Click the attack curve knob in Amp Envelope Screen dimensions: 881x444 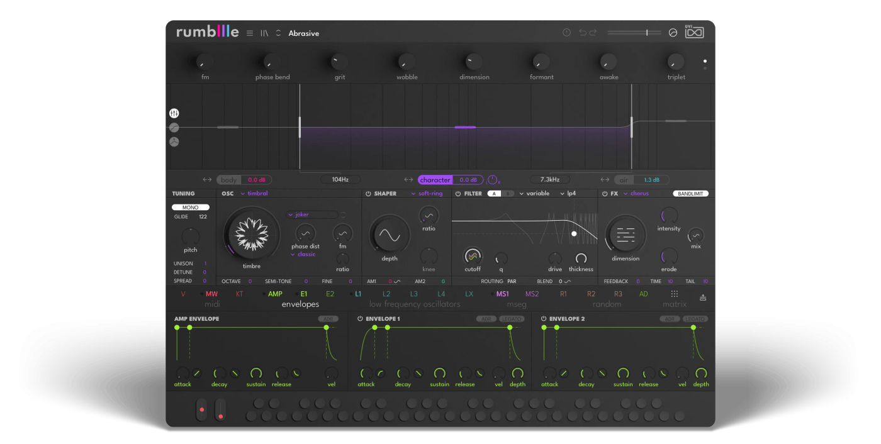pos(197,373)
